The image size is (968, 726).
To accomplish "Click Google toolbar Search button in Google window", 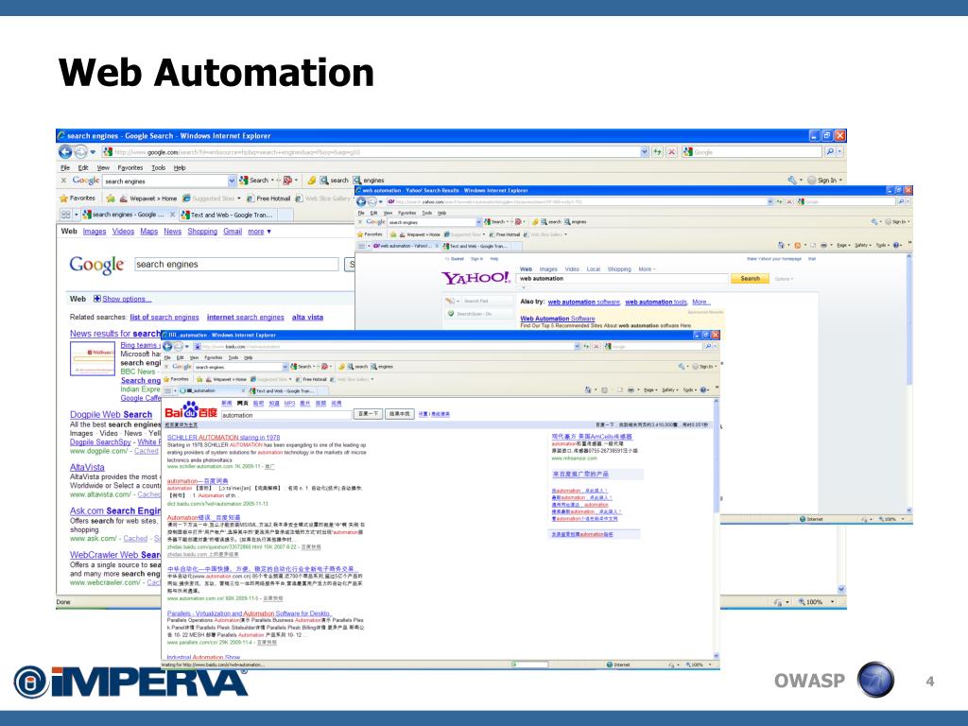I will 254,181.
